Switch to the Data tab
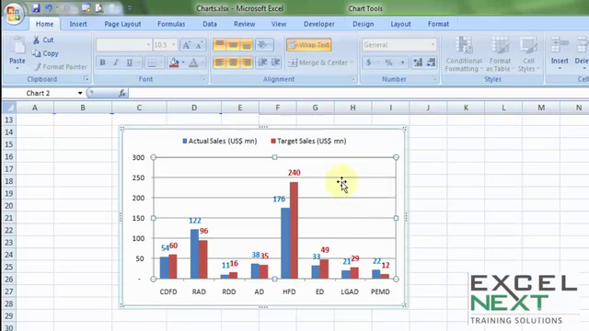589x331 pixels. pyautogui.click(x=210, y=24)
